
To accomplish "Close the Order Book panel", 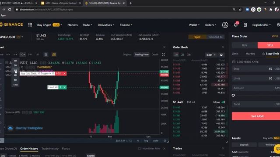I will [x=223, y=47].
